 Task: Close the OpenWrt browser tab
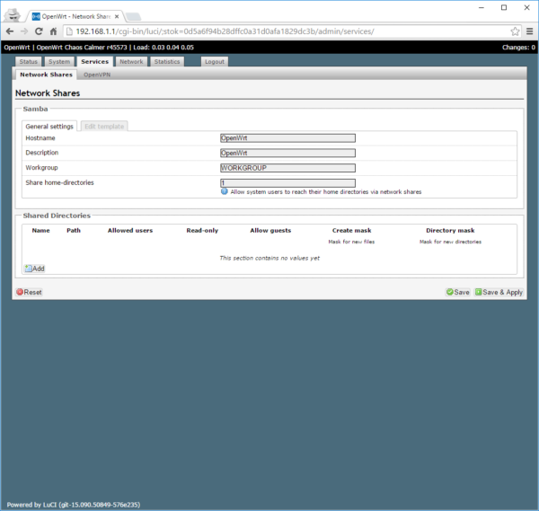pos(115,16)
